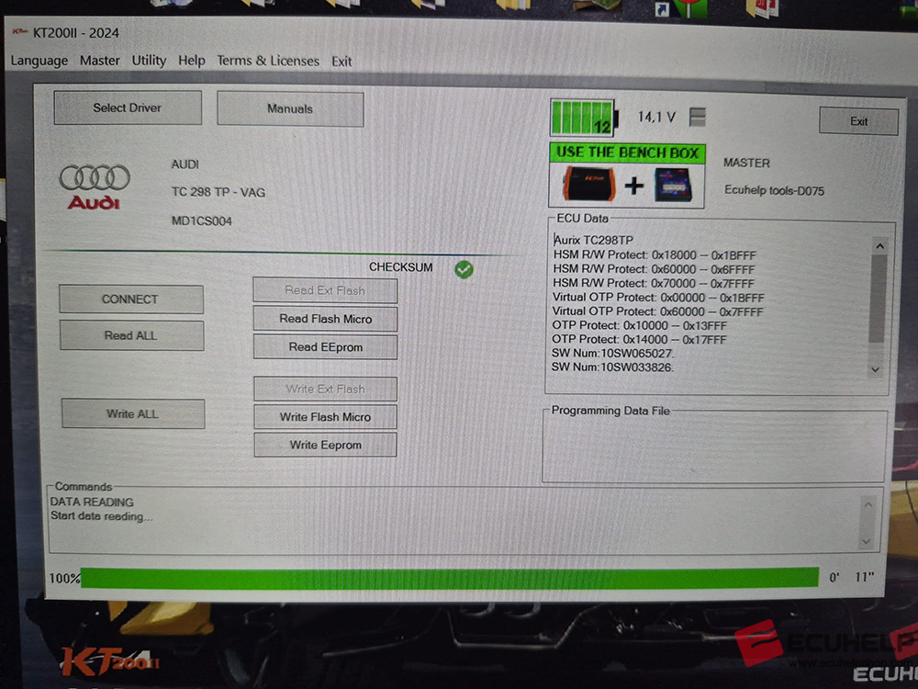This screenshot has width=918, height=689.
Task: Click the 'MD1CS004' ECU label
Action: 202,220
